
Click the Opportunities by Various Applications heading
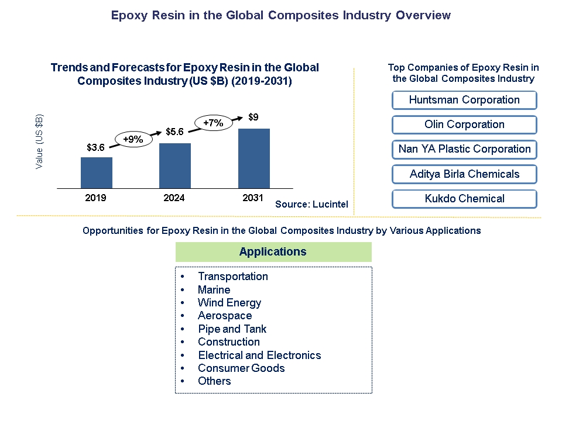tap(282, 230)
